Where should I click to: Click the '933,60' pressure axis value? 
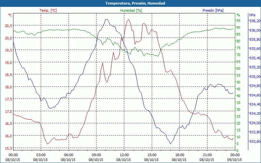coord(254,141)
